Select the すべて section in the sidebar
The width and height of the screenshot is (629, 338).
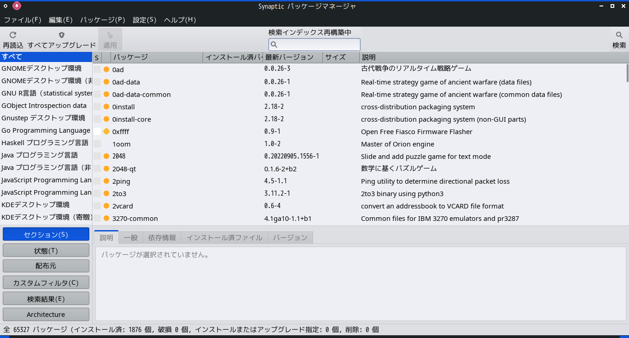[46, 56]
